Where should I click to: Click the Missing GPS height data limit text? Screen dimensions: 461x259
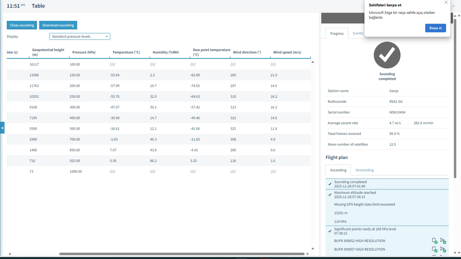click(364, 204)
